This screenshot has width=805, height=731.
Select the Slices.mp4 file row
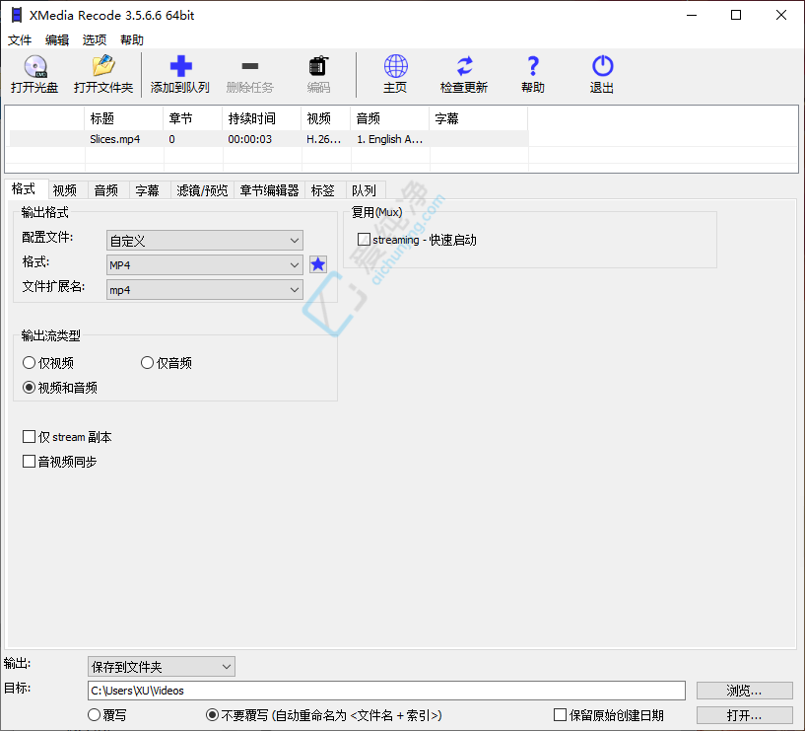click(269, 139)
